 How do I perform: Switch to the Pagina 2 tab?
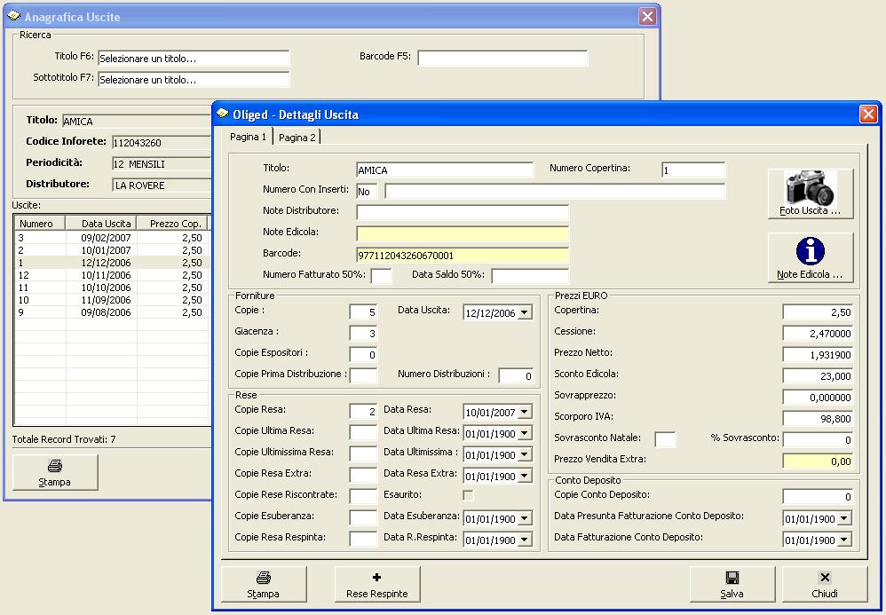pyautogui.click(x=297, y=138)
